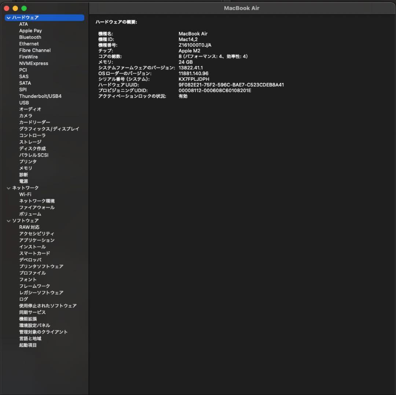Screen dimensions: 396x395
Task: Select ATA under hardware
Action: pos(23,24)
